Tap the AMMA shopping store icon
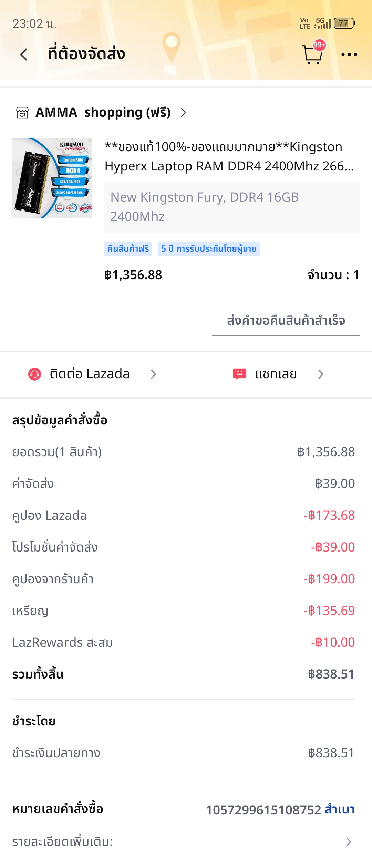This screenshot has height=849, width=372. pyautogui.click(x=22, y=113)
